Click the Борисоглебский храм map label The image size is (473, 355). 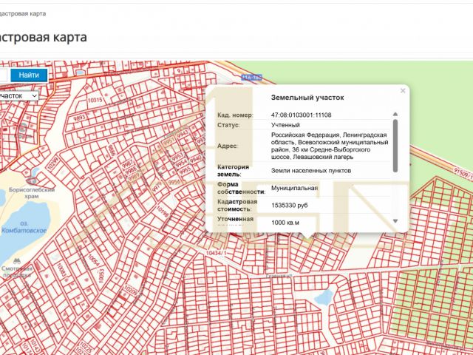[32, 193]
